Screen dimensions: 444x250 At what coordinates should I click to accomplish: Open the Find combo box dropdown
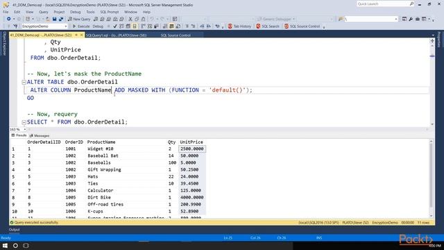[x=396, y=19]
